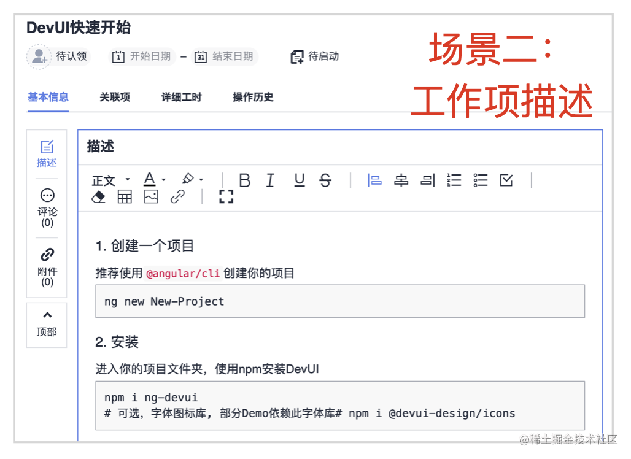Screen dimensions: 631x459
Task: Open the 正文 paragraph style dropdown
Action: [110, 180]
